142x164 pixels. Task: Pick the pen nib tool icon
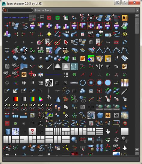click(125, 91)
